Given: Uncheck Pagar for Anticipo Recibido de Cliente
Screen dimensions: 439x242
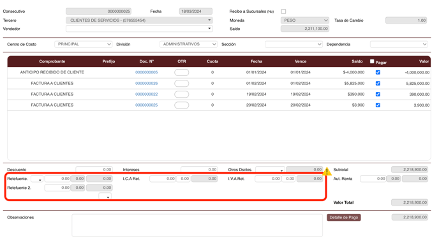Looking at the screenshot, I should tap(378, 72).
